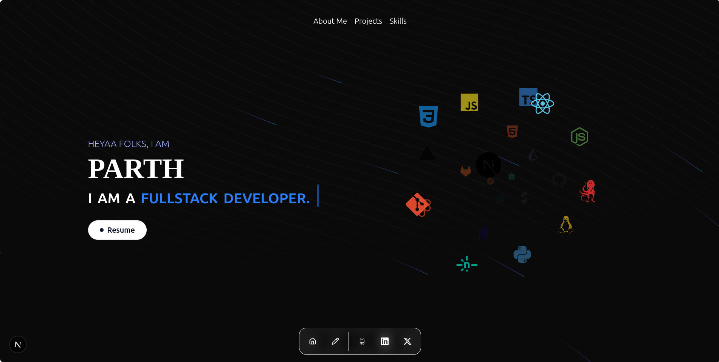Click the yellow JavaScript JS icon

(470, 102)
